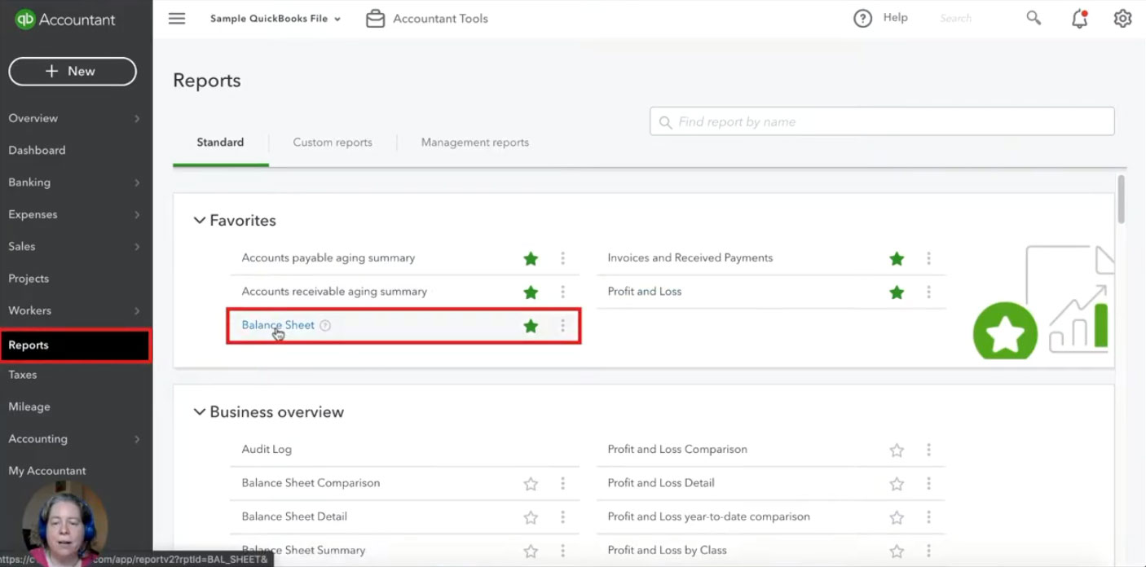Click the Help question mark icon
Screen dimensions: 1146x567
(x=862, y=18)
